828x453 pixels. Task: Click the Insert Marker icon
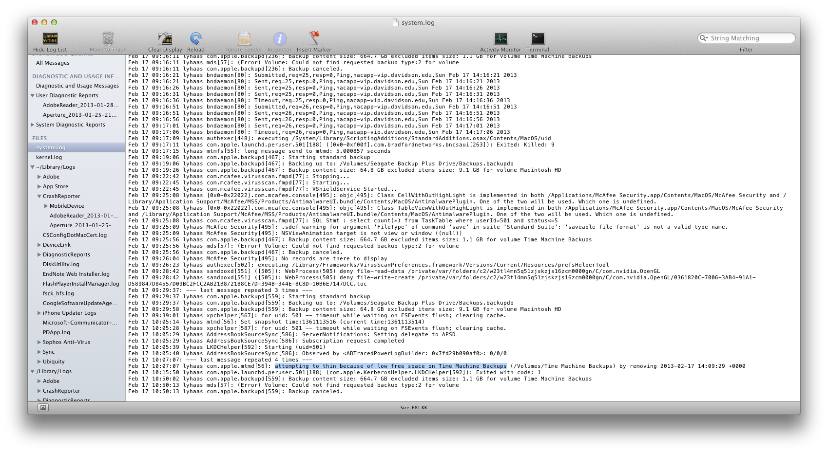point(314,38)
